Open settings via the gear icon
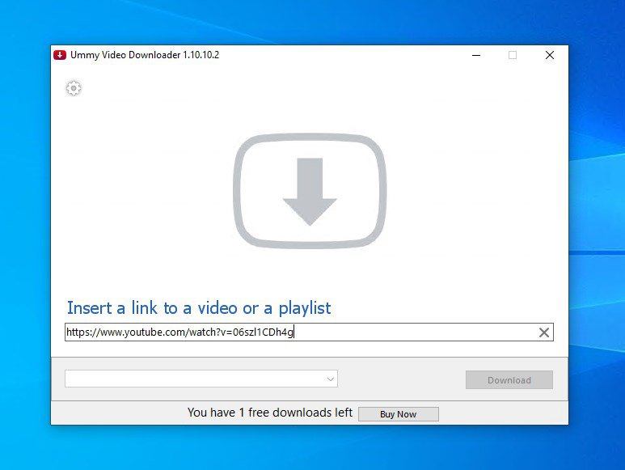Viewport: 625px width, 470px height. tap(74, 88)
